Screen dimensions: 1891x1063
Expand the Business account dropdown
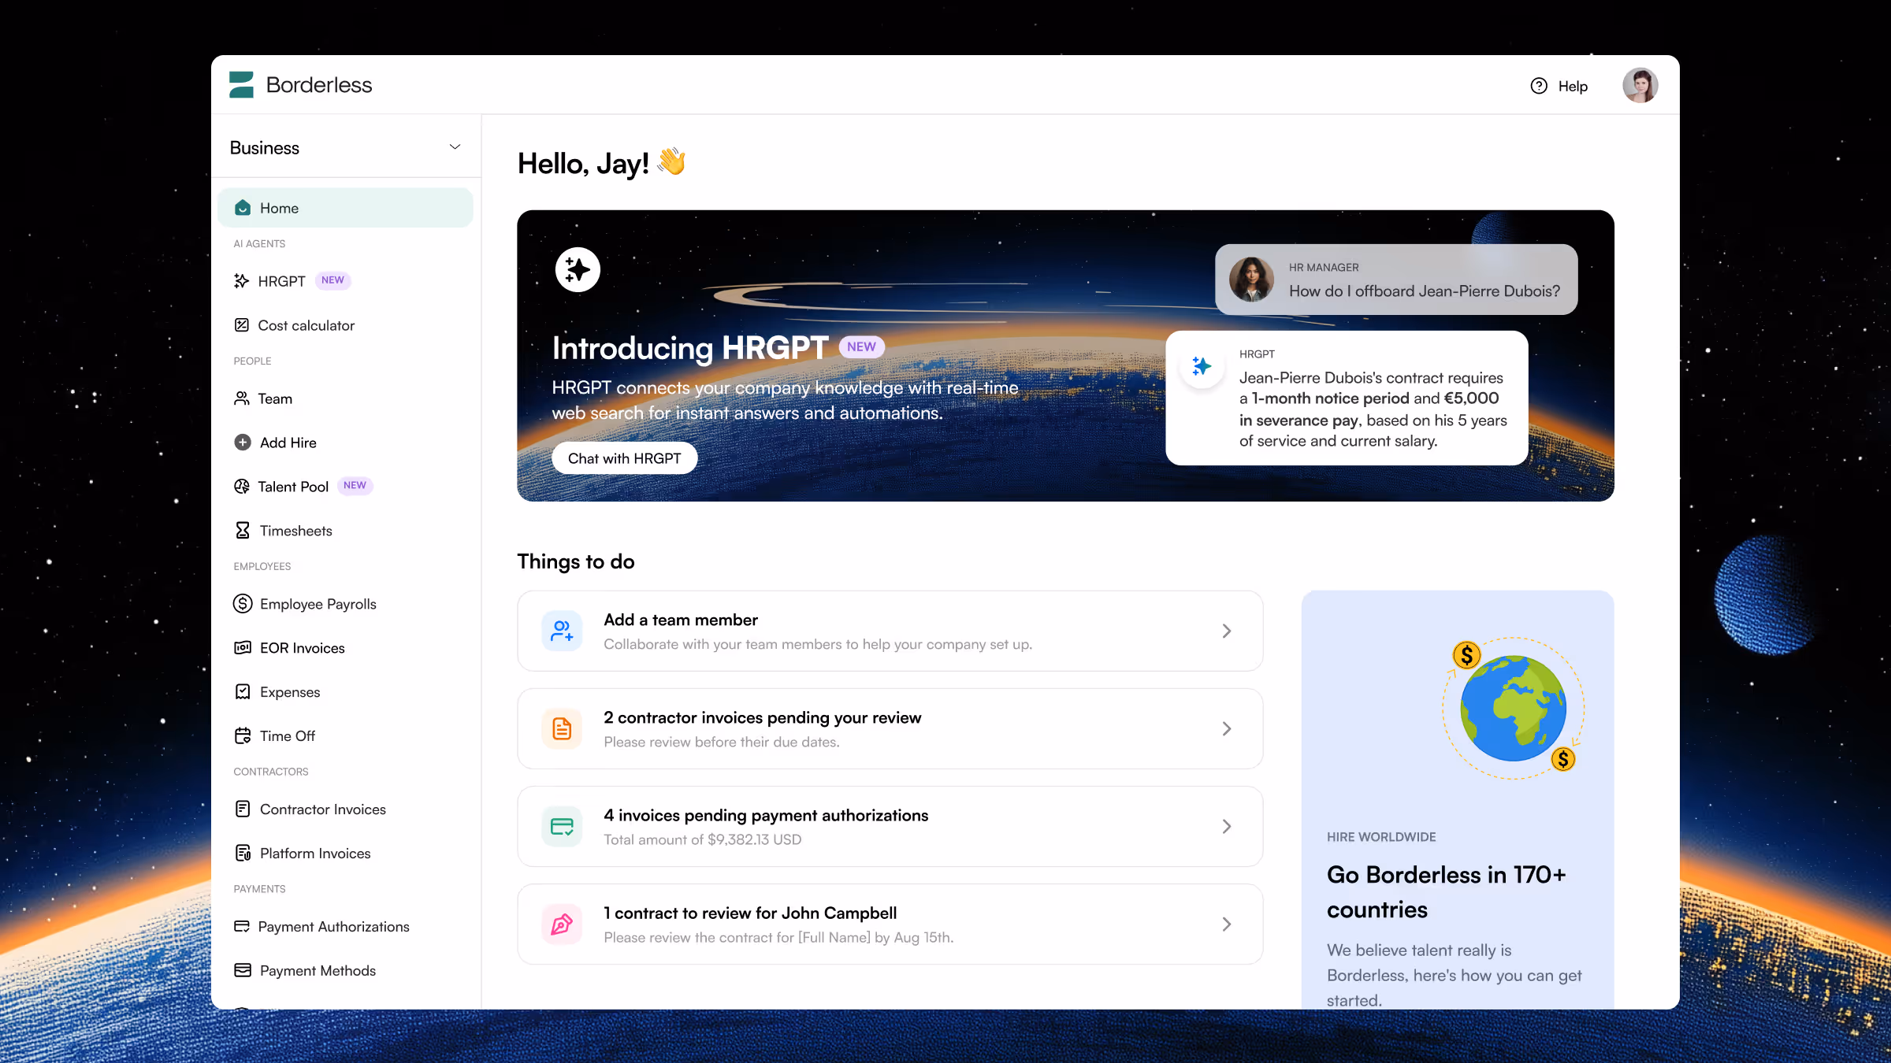click(455, 147)
